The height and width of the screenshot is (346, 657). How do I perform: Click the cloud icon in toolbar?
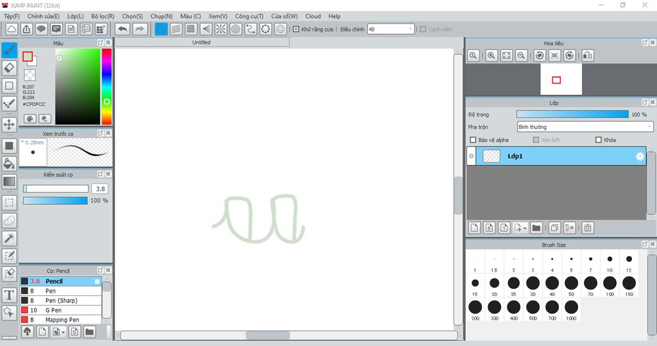12,29
